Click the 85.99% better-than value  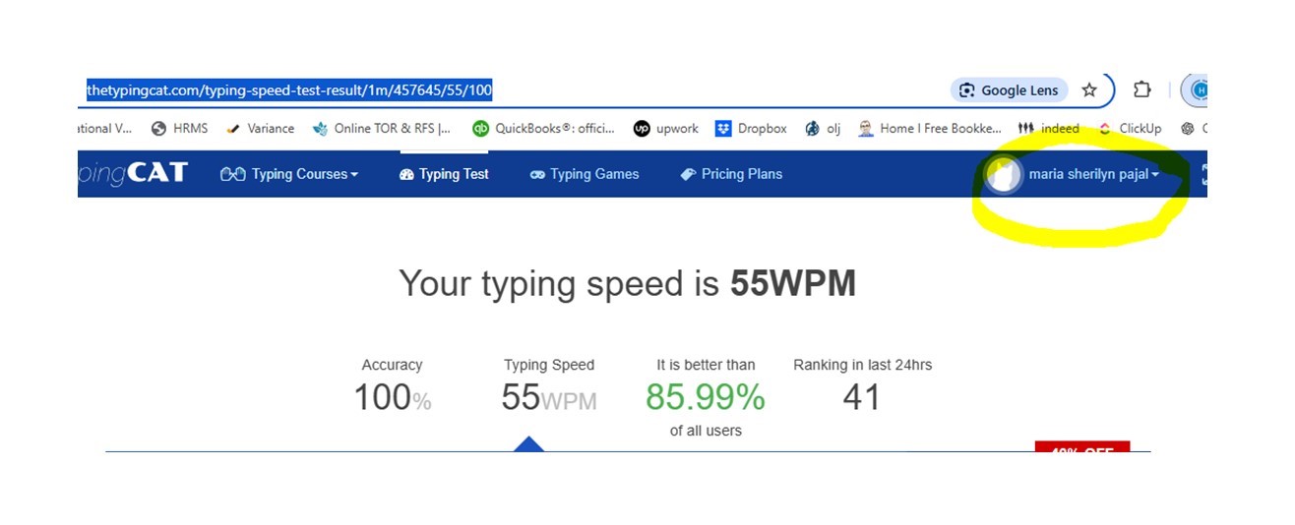pos(706,397)
